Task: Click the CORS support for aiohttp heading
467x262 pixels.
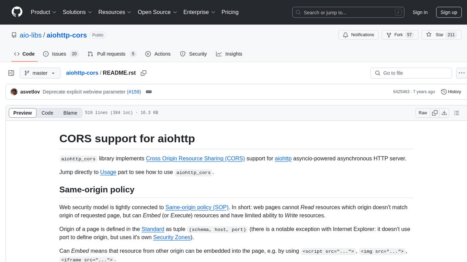Action: click(x=127, y=139)
